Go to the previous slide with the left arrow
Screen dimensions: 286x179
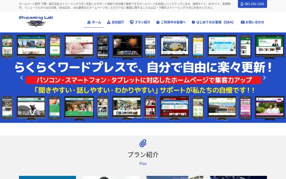click(21, 77)
